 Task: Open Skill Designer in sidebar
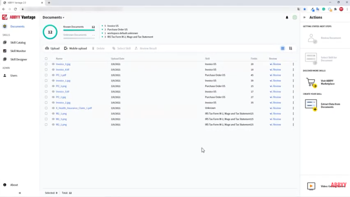coord(18,59)
